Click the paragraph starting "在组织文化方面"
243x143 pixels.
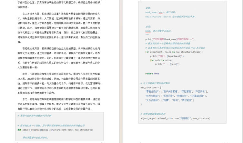59,58
